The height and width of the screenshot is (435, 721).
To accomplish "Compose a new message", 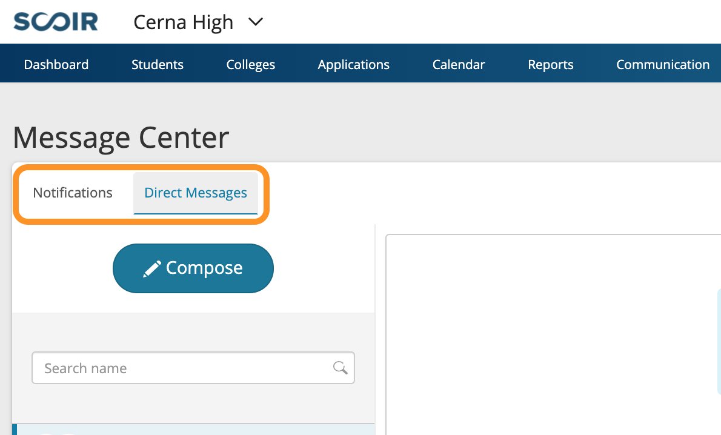I will click(193, 268).
